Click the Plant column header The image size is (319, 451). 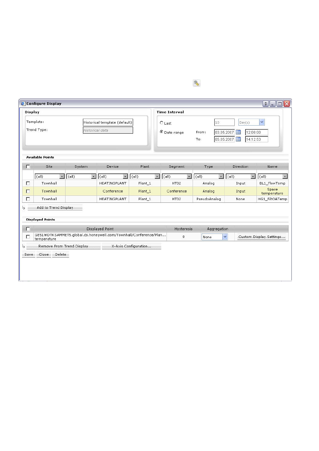tap(145, 166)
